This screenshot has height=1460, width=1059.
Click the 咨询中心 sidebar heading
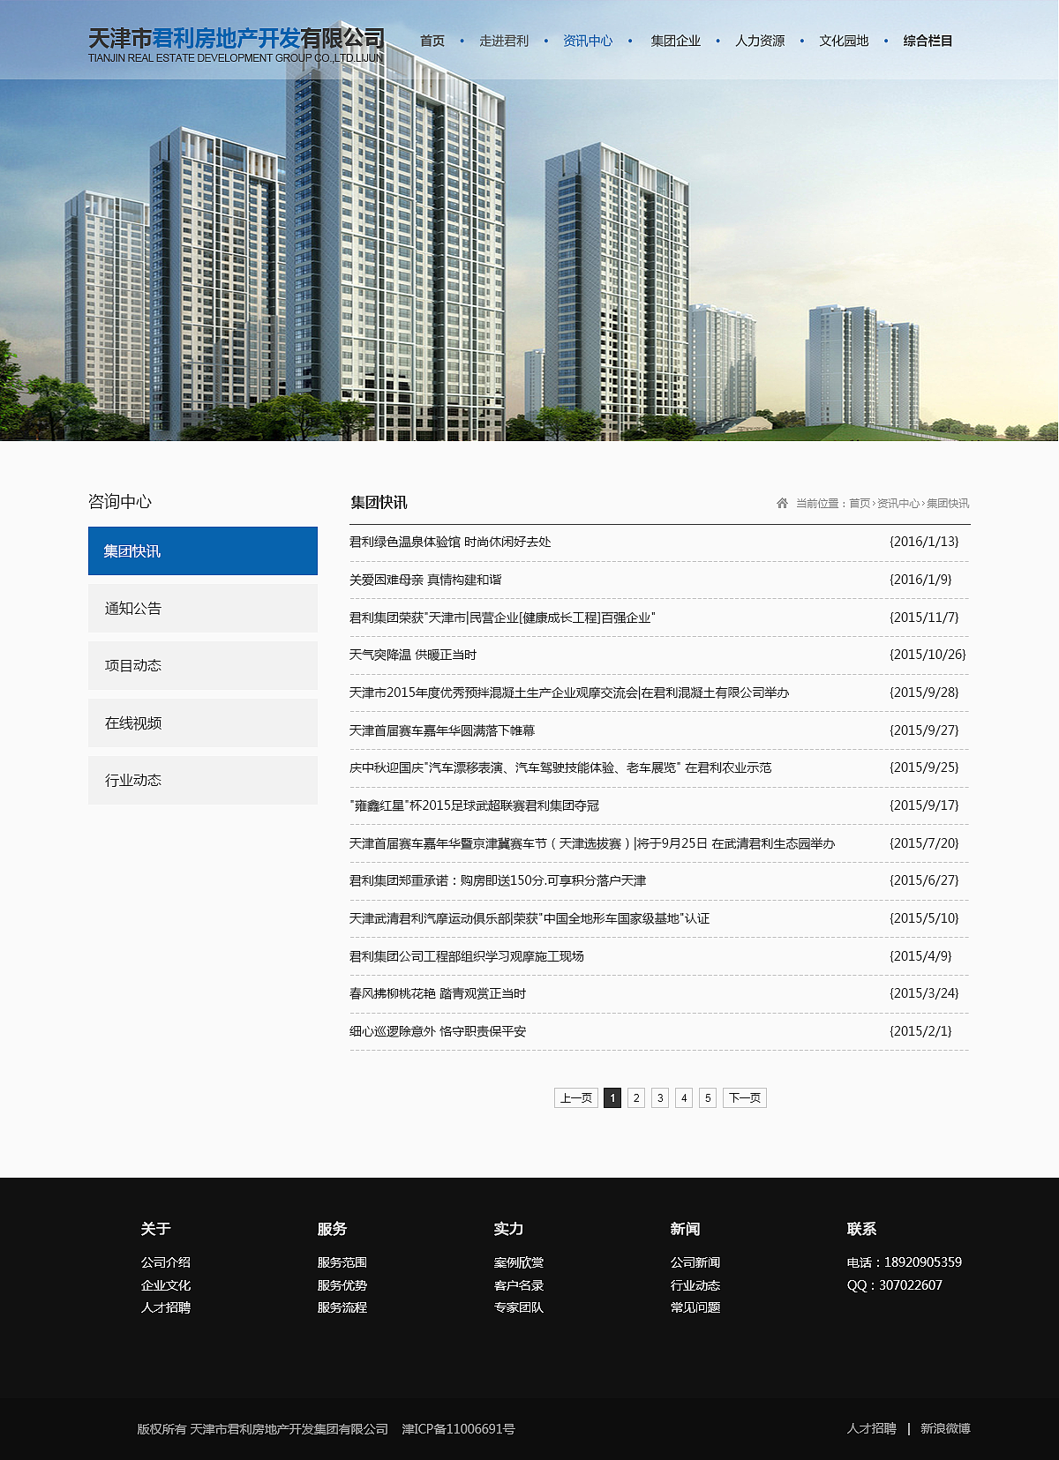click(120, 502)
